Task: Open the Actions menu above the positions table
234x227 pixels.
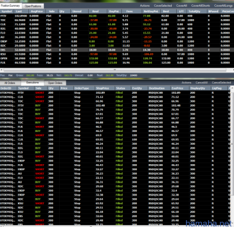Action: point(145,6)
